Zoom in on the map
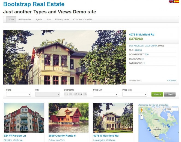This screenshot has height=142, width=181. 142,116
